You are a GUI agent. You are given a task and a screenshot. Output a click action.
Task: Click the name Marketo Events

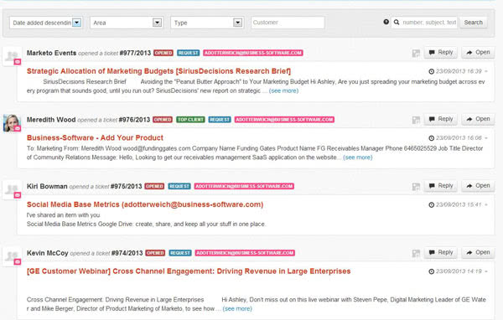click(x=51, y=53)
